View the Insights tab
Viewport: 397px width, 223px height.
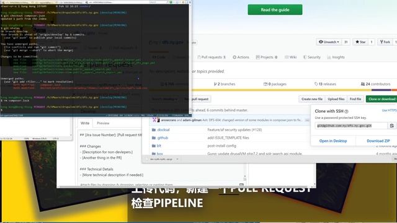tap(336, 57)
